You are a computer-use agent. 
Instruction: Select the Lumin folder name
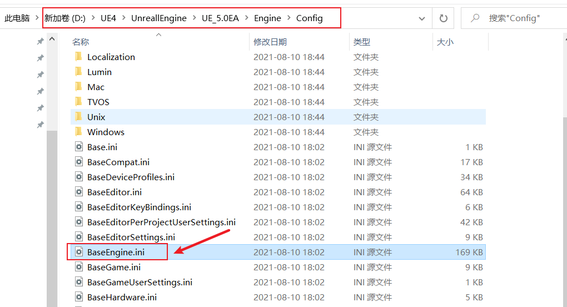[100, 72]
